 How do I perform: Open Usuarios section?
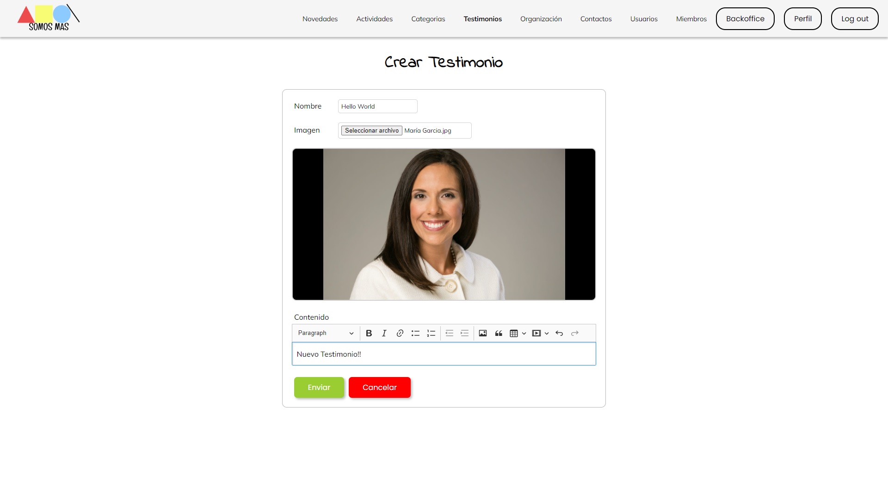point(644,19)
